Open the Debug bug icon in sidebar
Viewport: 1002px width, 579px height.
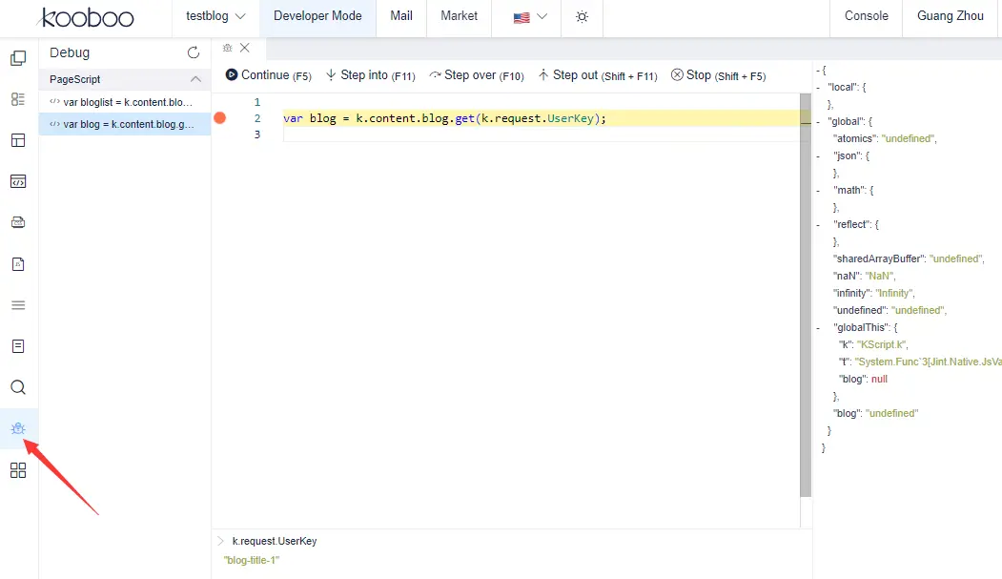18,428
